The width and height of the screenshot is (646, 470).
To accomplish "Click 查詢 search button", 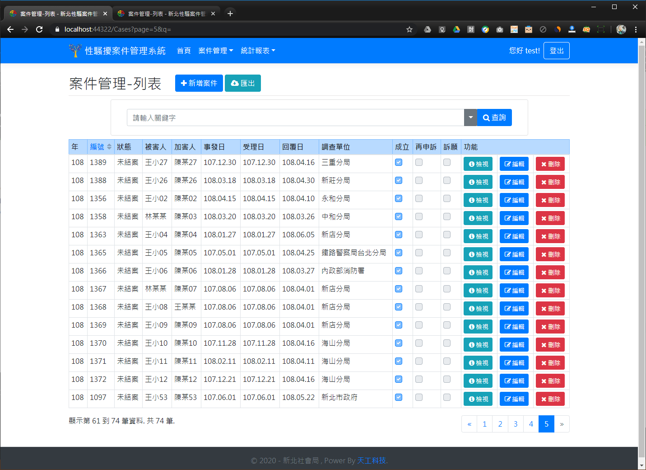I will [x=494, y=117].
